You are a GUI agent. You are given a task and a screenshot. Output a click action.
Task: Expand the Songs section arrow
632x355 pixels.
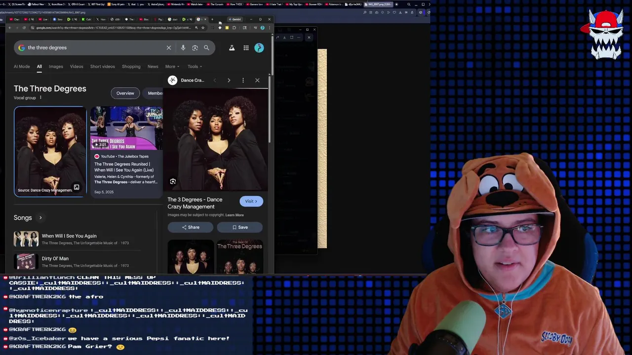tap(40, 217)
